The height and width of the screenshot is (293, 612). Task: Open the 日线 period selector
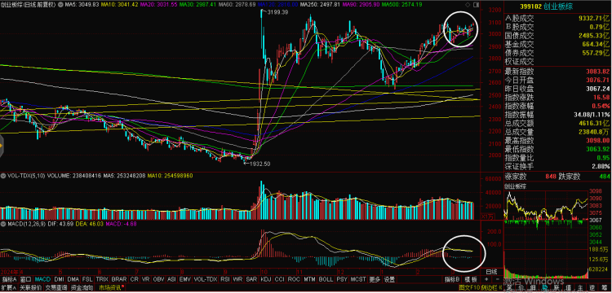(491, 272)
